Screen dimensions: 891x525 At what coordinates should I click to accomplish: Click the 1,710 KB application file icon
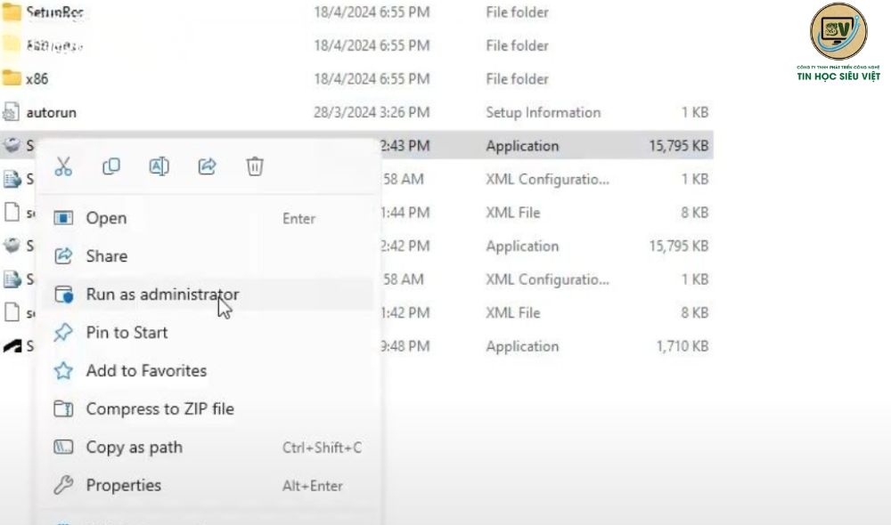[12, 345]
